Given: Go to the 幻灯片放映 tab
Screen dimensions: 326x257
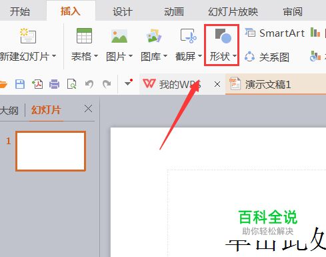Looking at the screenshot, I should [x=233, y=11].
